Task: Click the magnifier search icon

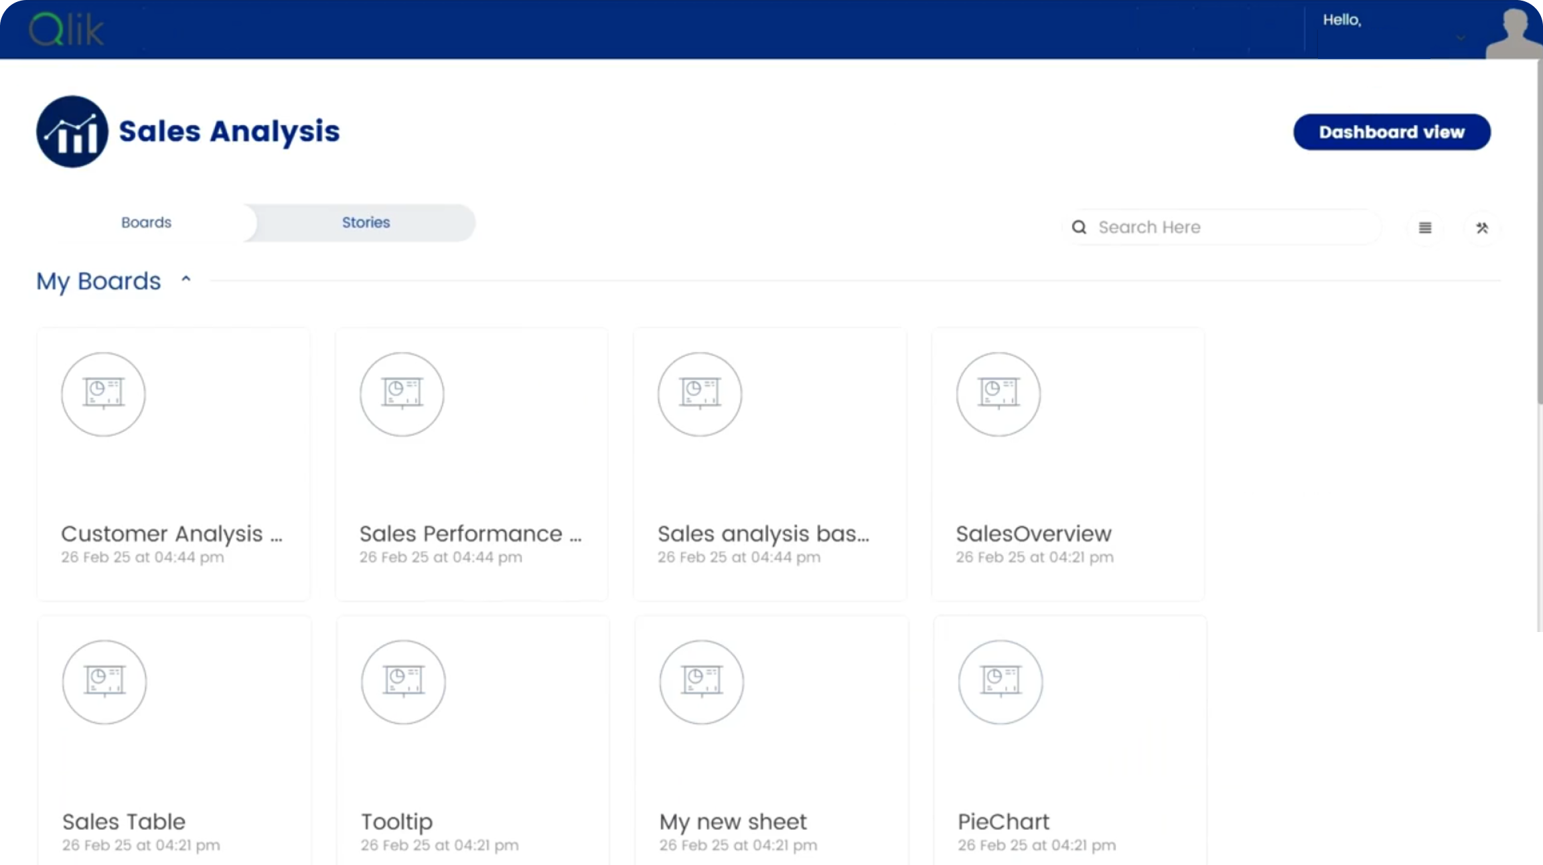Action: pos(1079,227)
